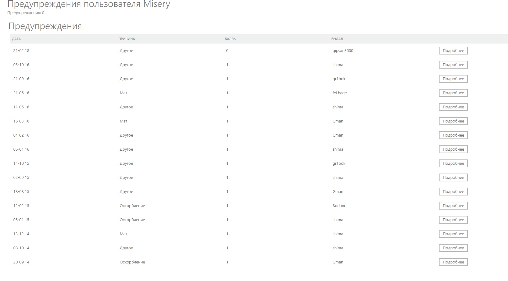
Task: Open details for the 02-09 15 warning
Action: (x=453, y=178)
